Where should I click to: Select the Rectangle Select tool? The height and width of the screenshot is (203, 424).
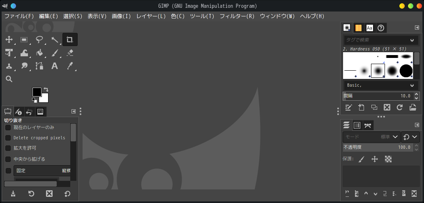pos(24,40)
